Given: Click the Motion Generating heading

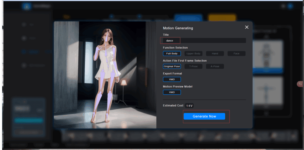Looking at the screenshot, I should [x=178, y=28].
